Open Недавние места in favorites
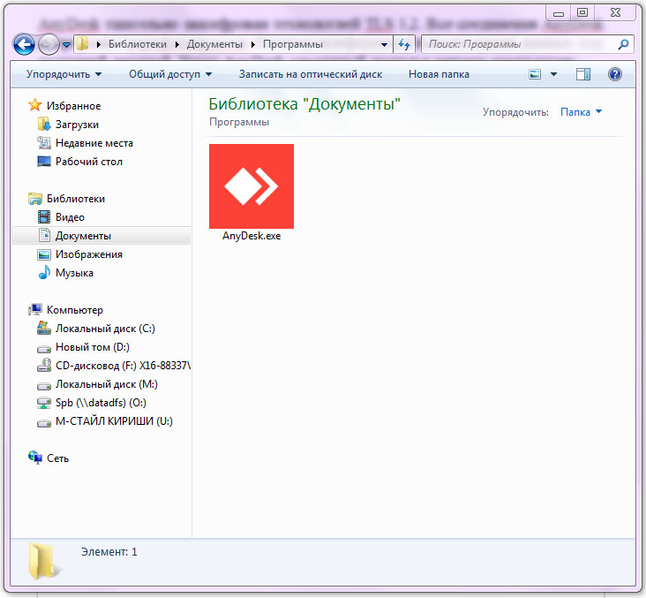 (x=94, y=143)
